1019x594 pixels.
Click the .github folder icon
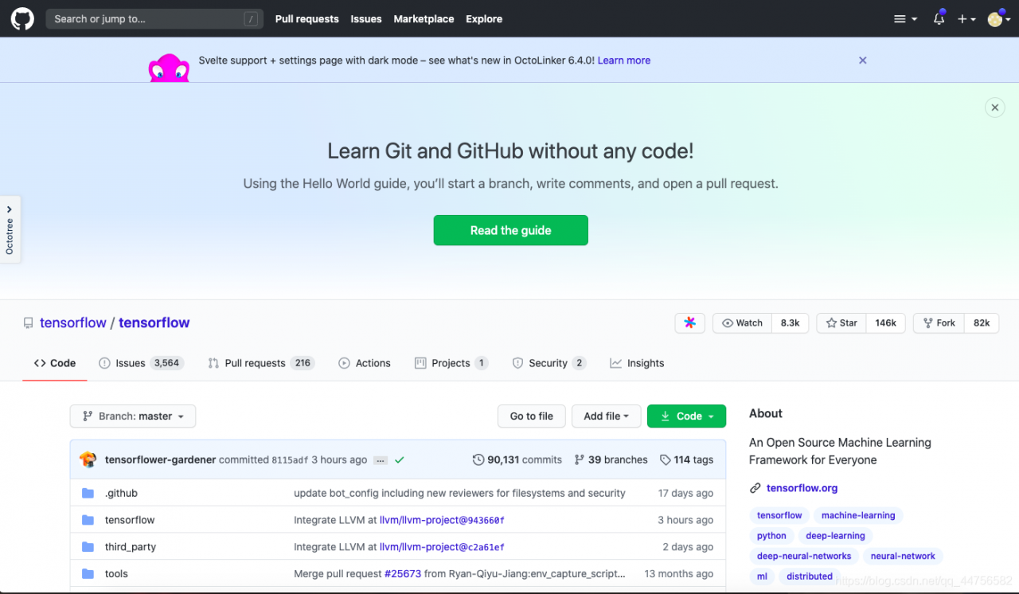88,493
